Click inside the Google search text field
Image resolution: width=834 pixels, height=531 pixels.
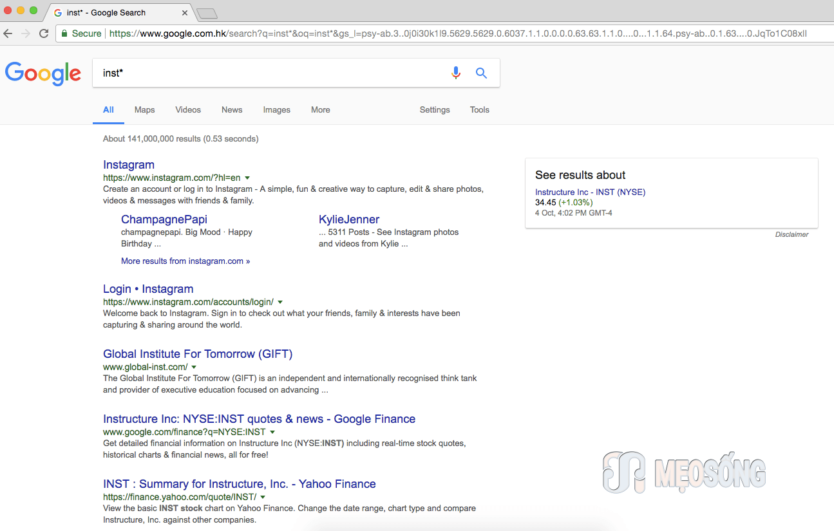click(270, 73)
